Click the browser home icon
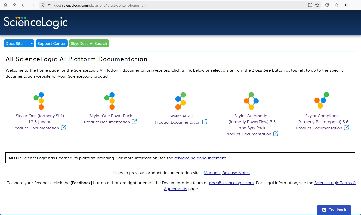This screenshot has width=361, height=215. pos(14,5)
